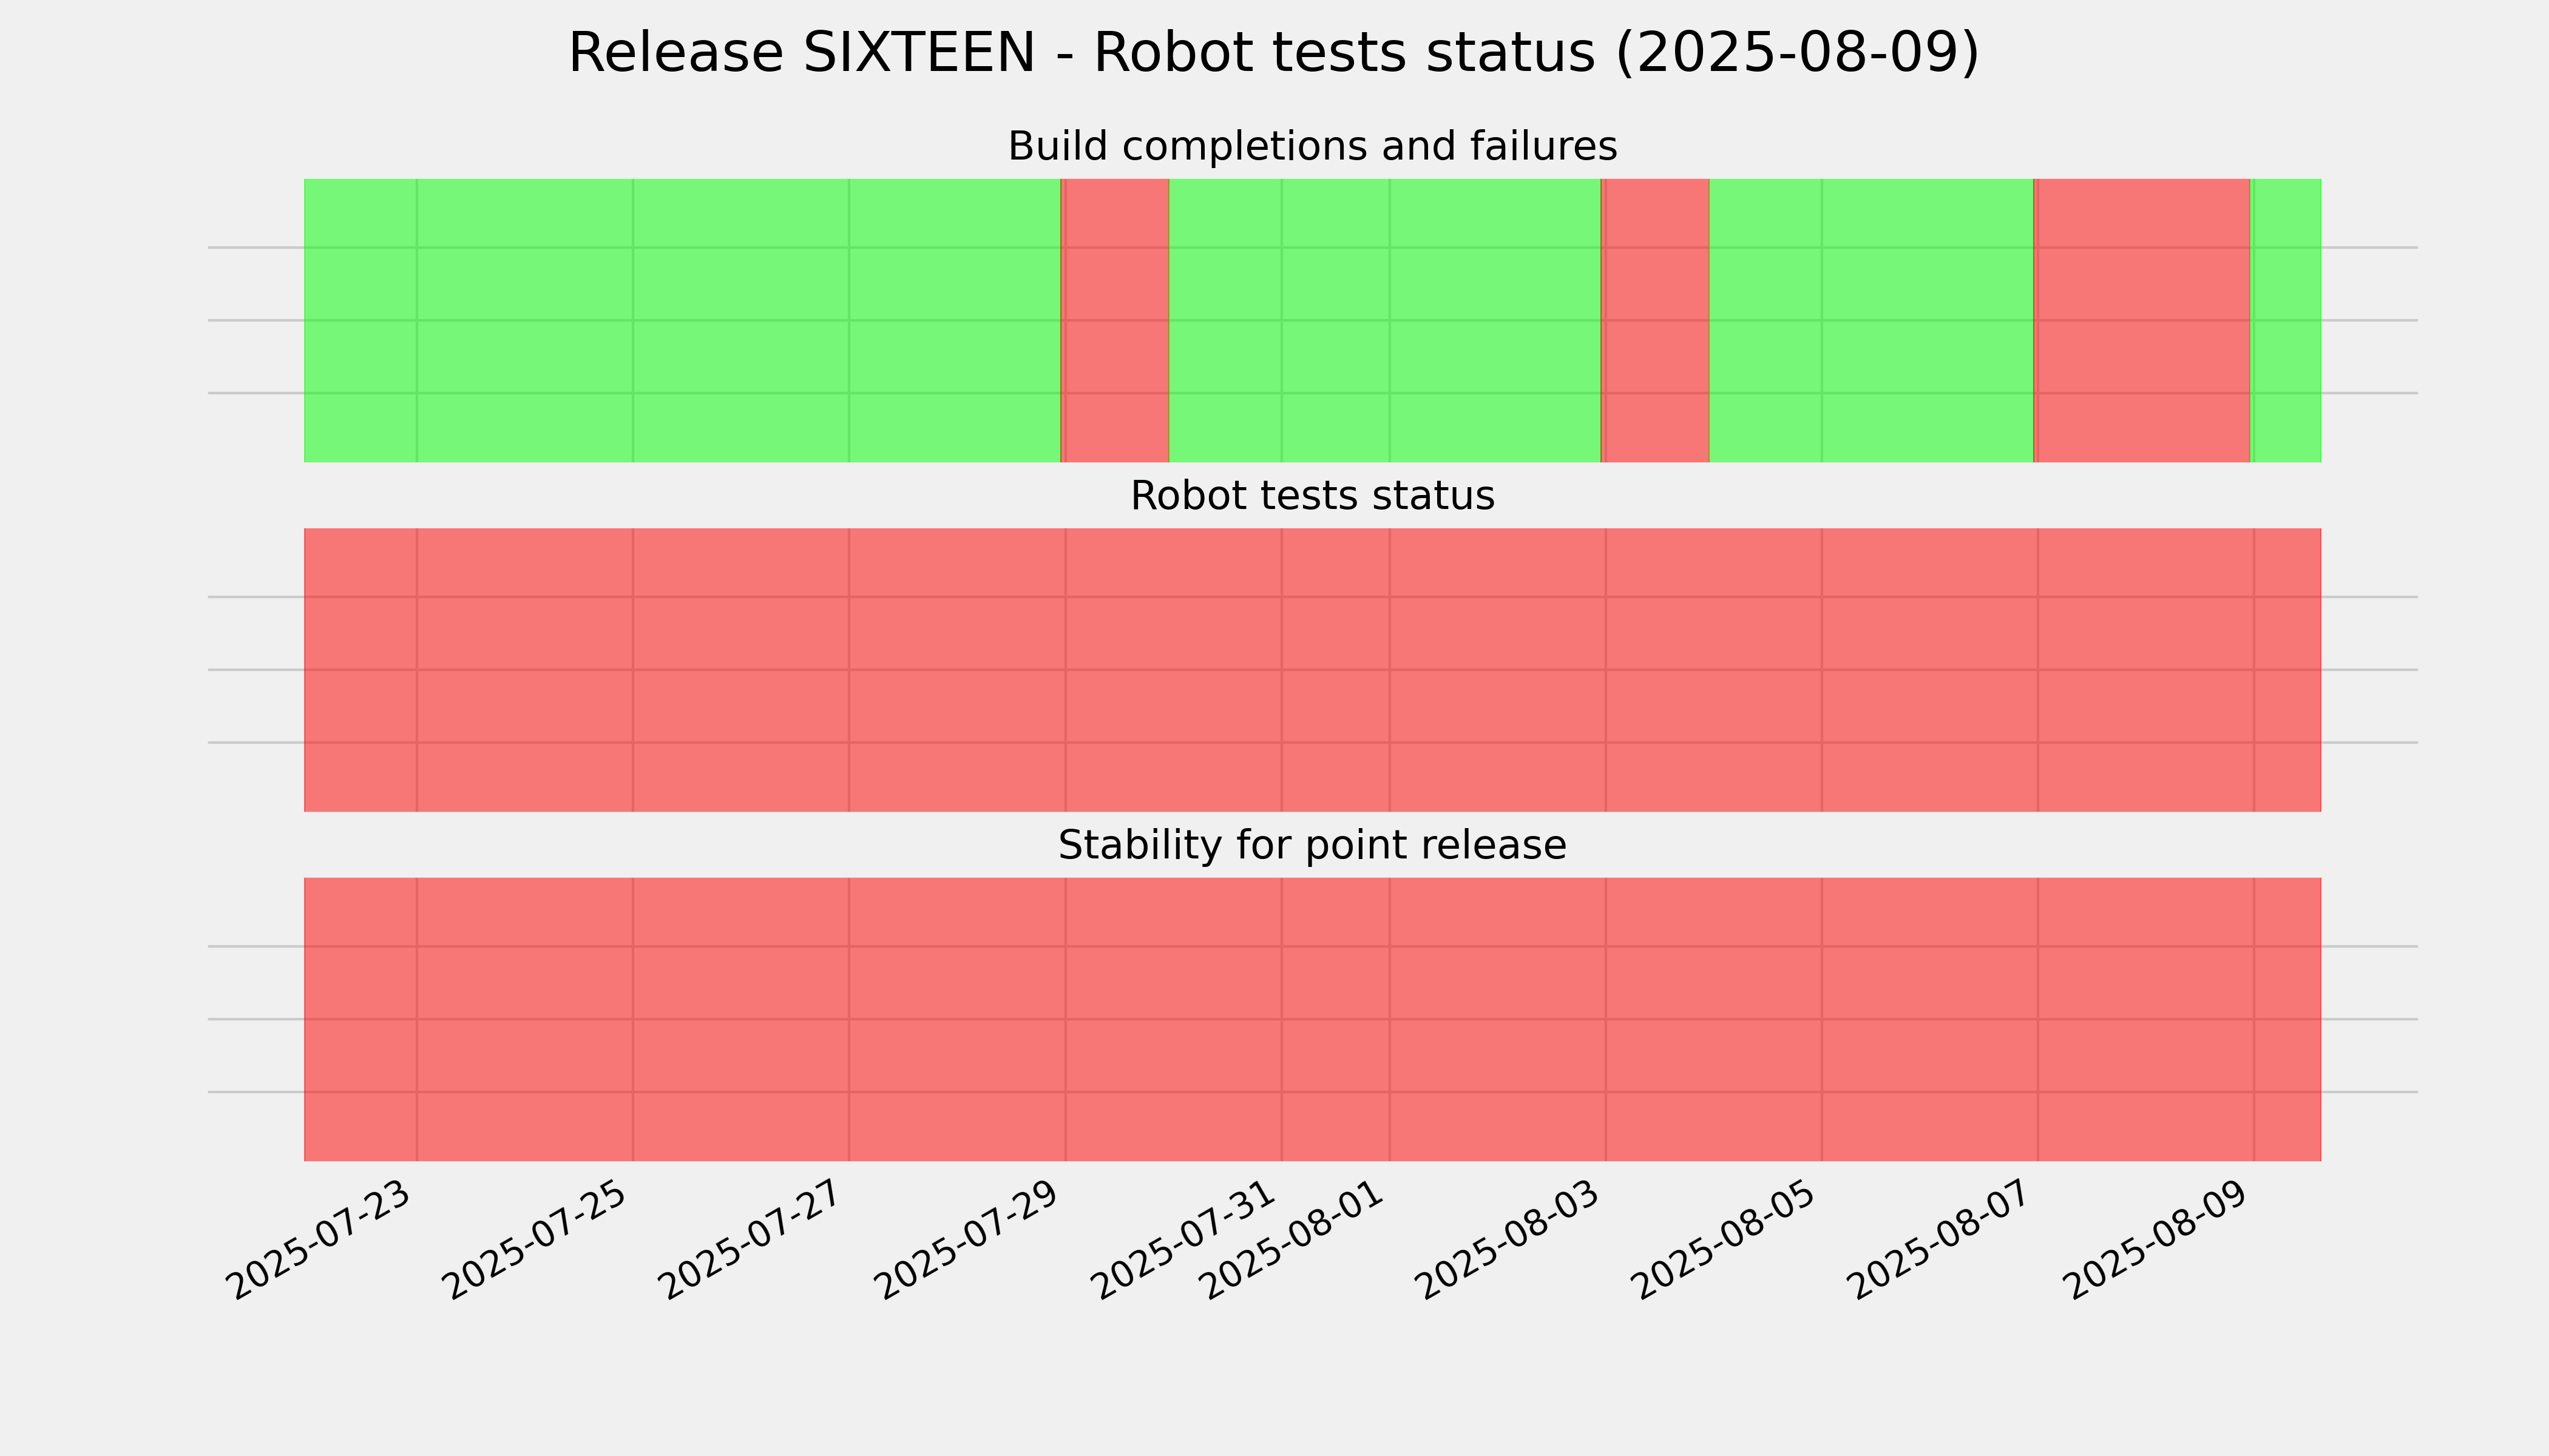Select the Stability for point release title
The height and width of the screenshot is (1456, 2549).
pyautogui.click(x=1312, y=846)
